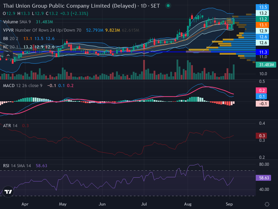Screen dimensions: 278x209
Task: Click the purple 58.63 RSI value label
Action: [x=263, y=178]
